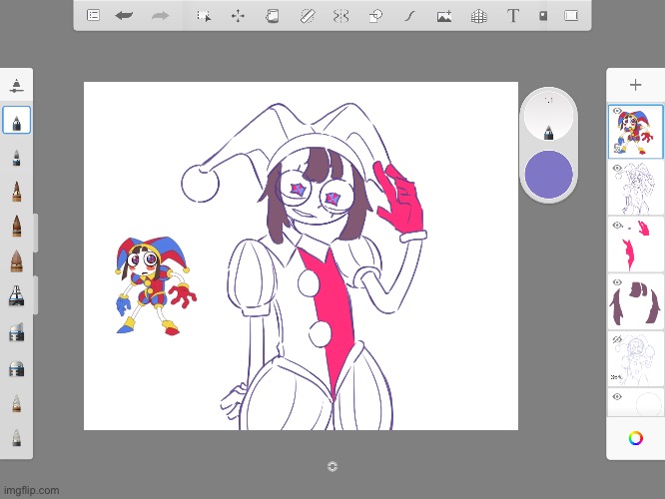Viewport: 665px width, 499px height.
Task: Hide the pink fill layer
Action: pyautogui.click(x=617, y=226)
